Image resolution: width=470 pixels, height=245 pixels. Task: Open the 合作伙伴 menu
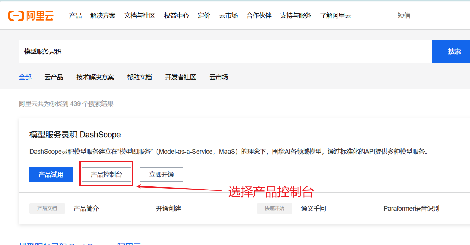pyautogui.click(x=259, y=16)
